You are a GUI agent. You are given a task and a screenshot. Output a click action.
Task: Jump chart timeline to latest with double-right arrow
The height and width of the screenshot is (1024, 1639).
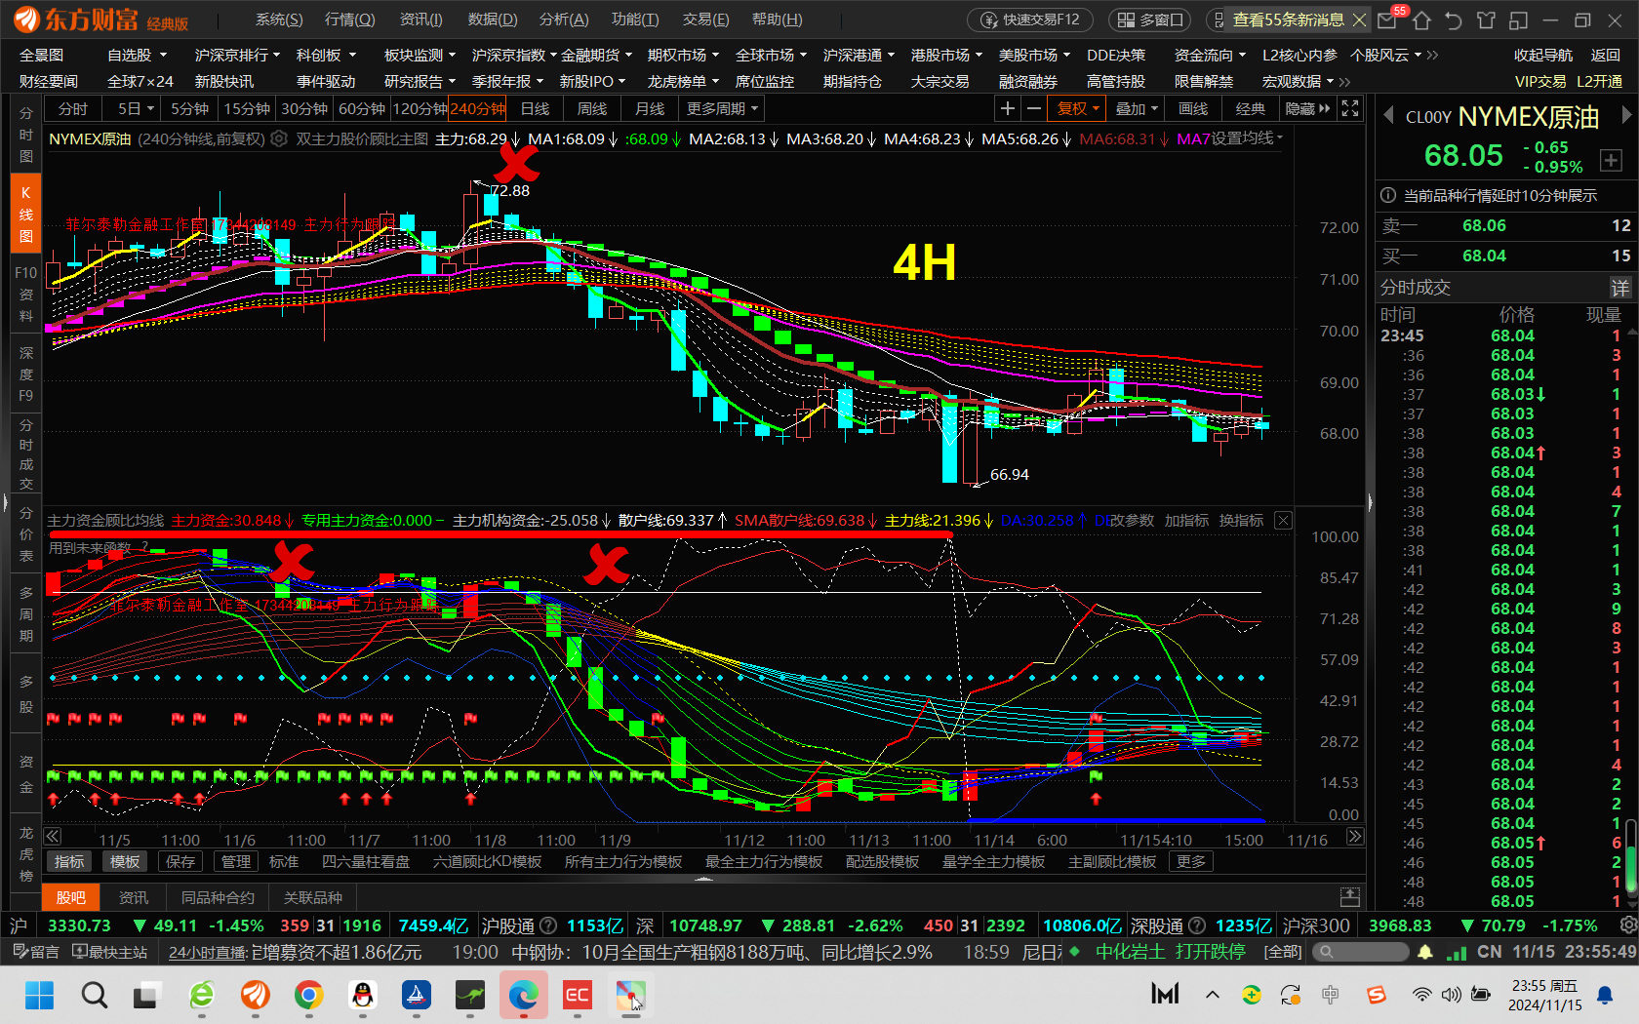[1355, 837]
